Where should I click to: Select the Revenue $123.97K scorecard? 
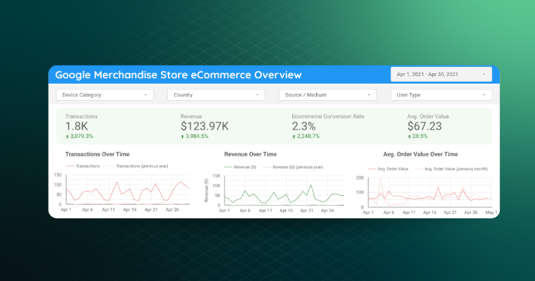205,126
